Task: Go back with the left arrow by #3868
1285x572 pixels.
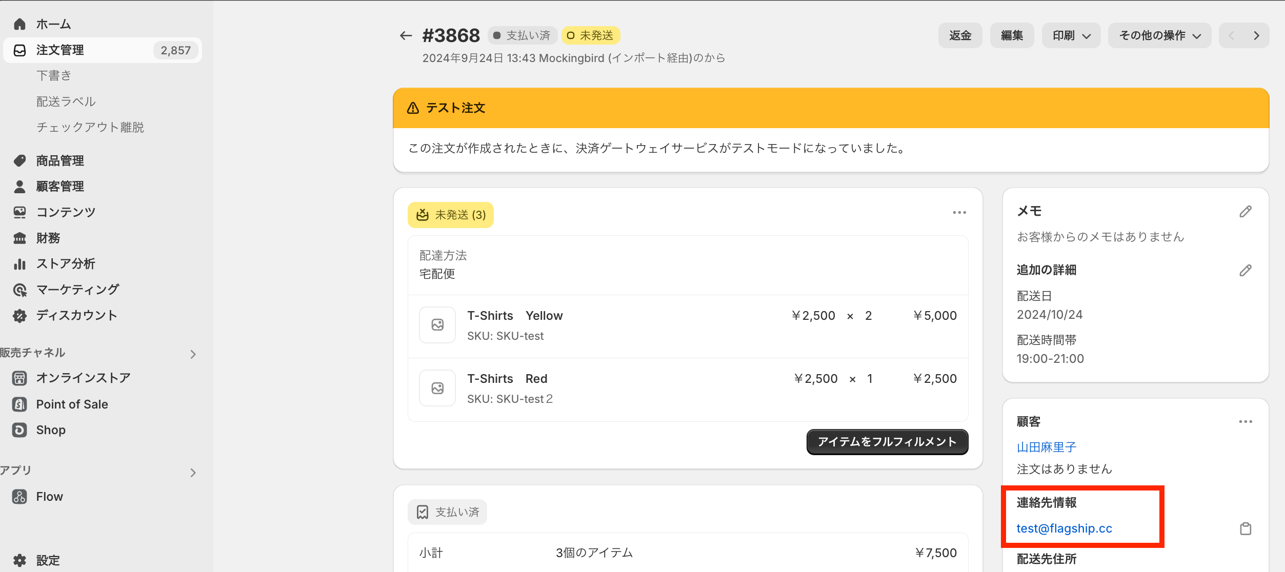Action: [x=406, y=35]
